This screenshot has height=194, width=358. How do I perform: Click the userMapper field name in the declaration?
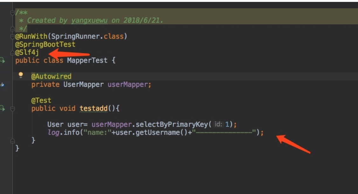tap(128, 85)
